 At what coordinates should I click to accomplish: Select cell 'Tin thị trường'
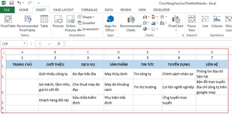click(x=148, y=87)
